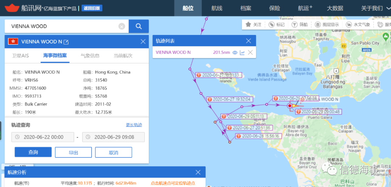
Task: Click the 导出 export button
Action: (x=73, y=152)
